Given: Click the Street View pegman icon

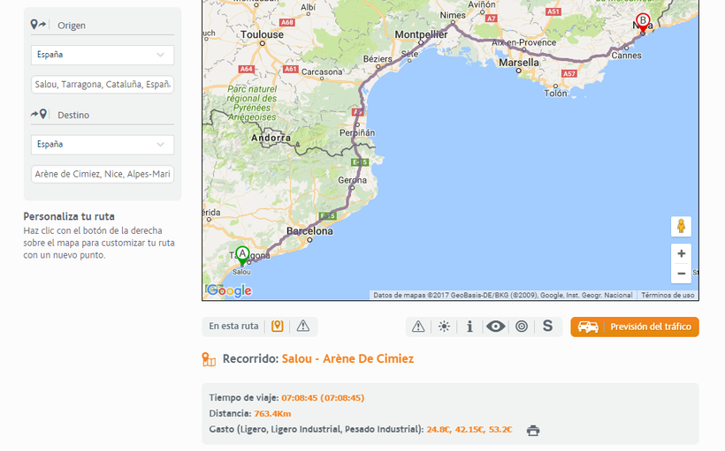Looking at the screenshot, I should [x=681, y=226].
